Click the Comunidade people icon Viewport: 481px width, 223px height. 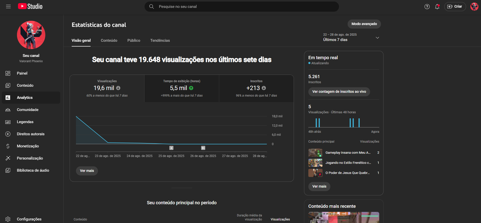(x=8, y=110)
